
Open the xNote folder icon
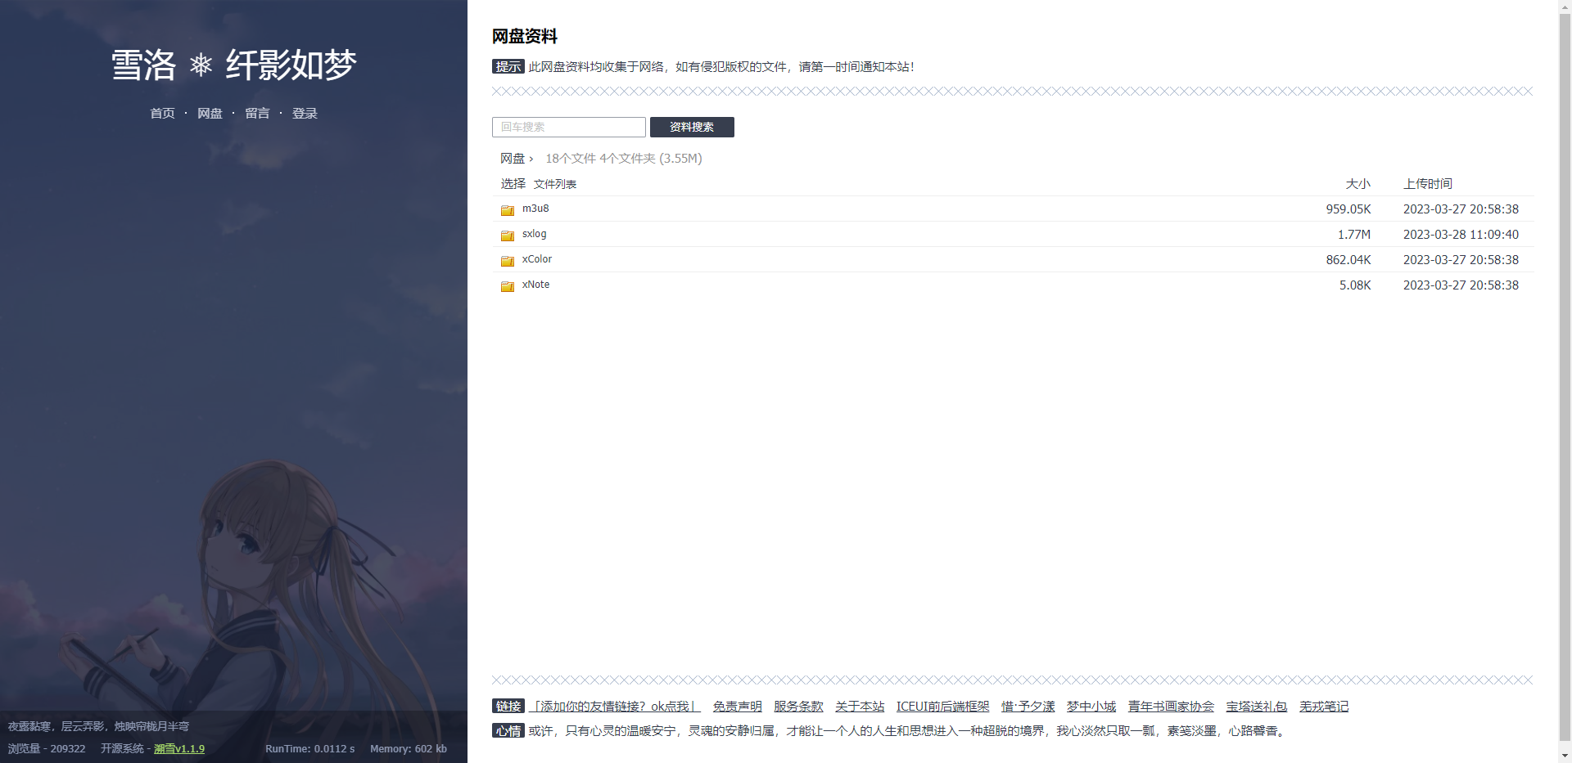pos(508,286)
